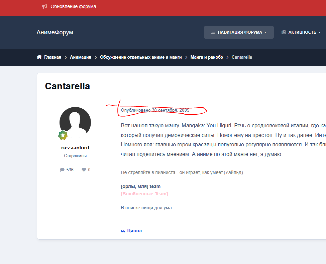The height and width of the screenshot is (264, 326).
Task: Click the Цитата quote button
Action: click(x=134, y=231)
